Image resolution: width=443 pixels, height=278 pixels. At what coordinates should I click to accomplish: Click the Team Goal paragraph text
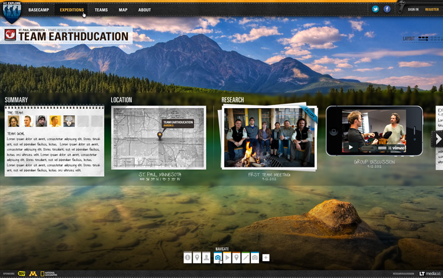pyautogui.click(x=54, y=155)
